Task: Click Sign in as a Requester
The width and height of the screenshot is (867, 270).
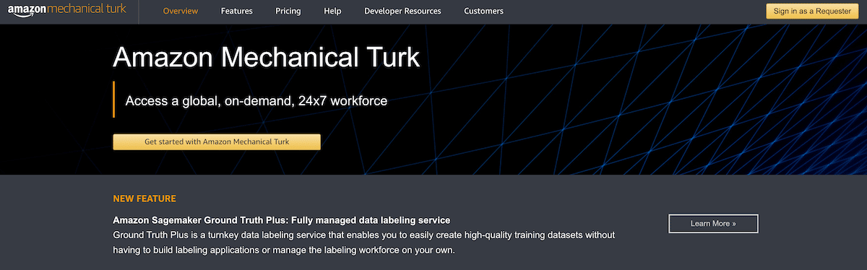Action: tap(813, 11)
